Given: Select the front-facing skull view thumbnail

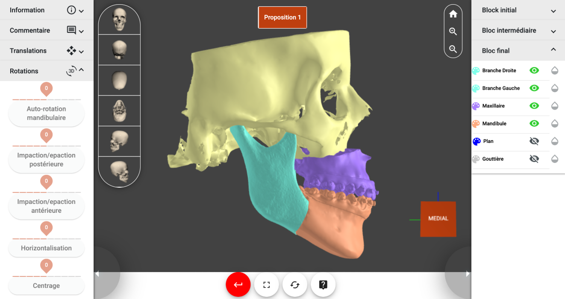Looking at the screenshot, I should (119, 20).
